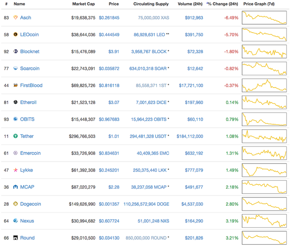Sort by rank # column header
The width and height of the screenshot is (294, 246).
point(6,4)
